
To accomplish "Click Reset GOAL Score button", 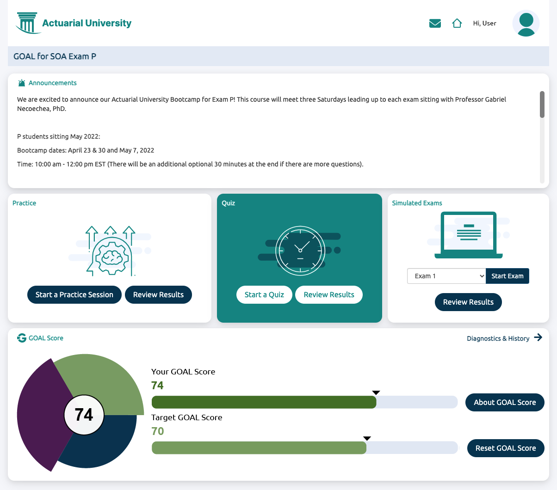I will (506, 448).
